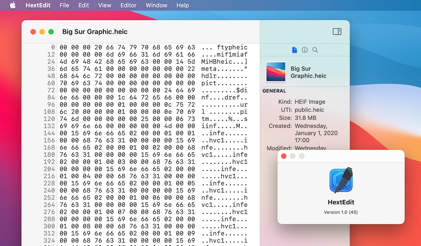Select the Size value 31.8 MB
This screenshot has height=246, width=421.
click(x=306, y=118)
